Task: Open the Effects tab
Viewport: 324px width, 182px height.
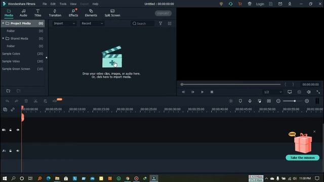Action: (x=73, y=13)
